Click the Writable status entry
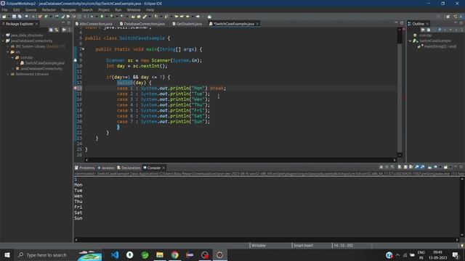 (x=259, y=245)
